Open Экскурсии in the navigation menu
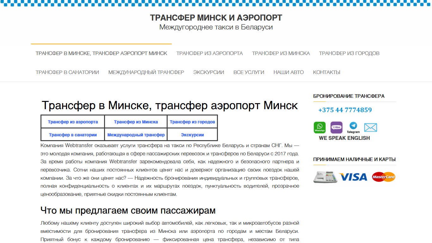 (x=209, y=72)
